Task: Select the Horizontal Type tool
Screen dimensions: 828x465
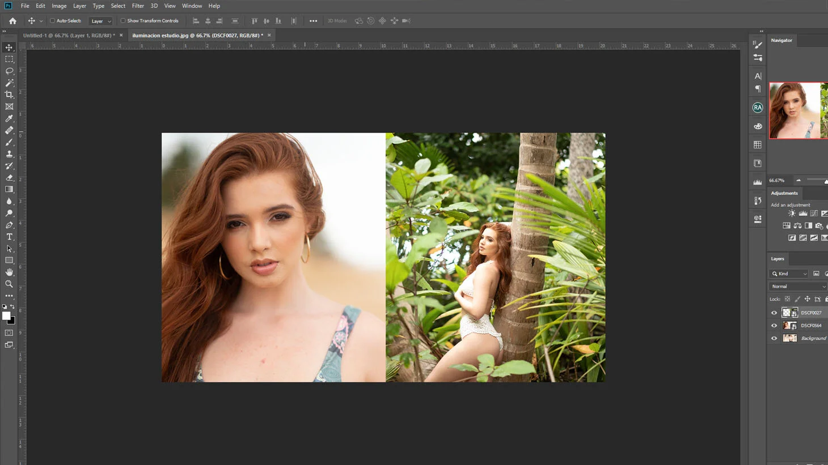Action: coord(9,237)
